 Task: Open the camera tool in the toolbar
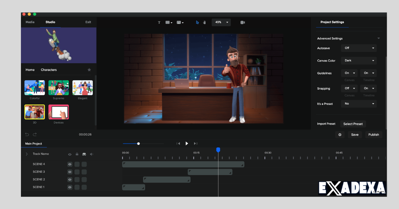[x=242, y=22]
